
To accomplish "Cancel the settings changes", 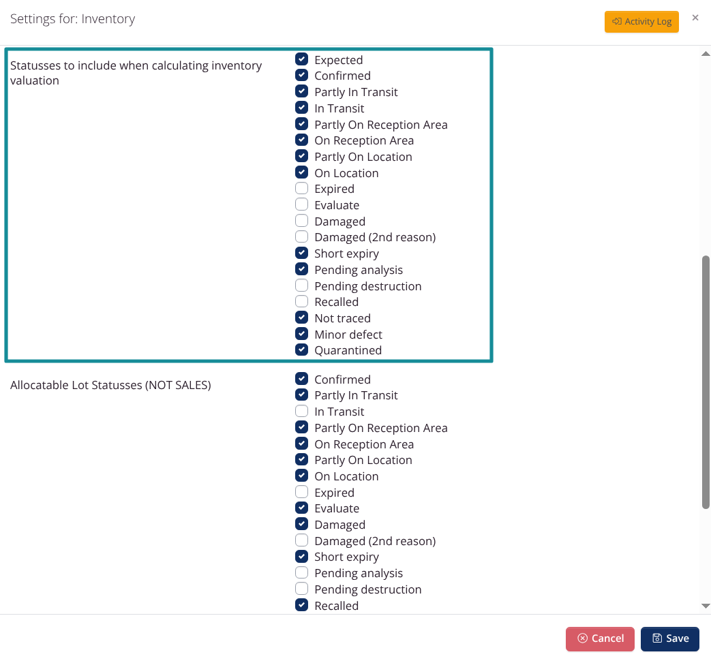I will (x=599, y=638).
